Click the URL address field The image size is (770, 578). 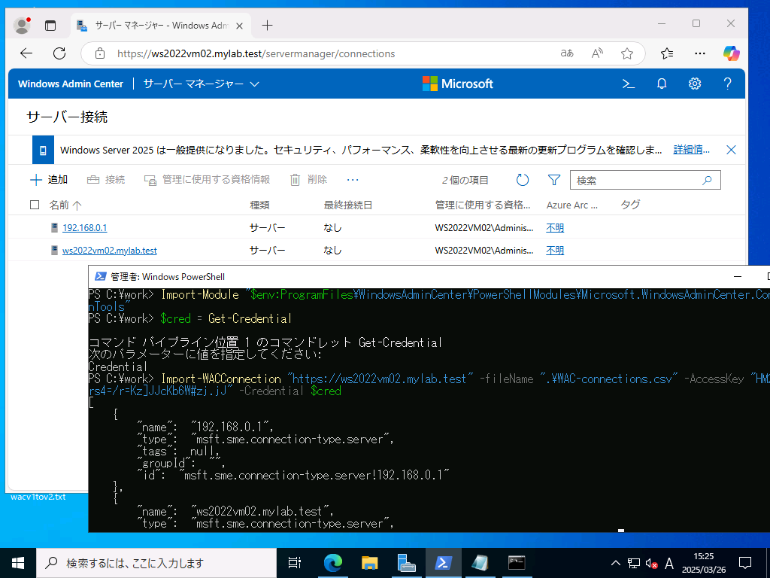(256, 53)
